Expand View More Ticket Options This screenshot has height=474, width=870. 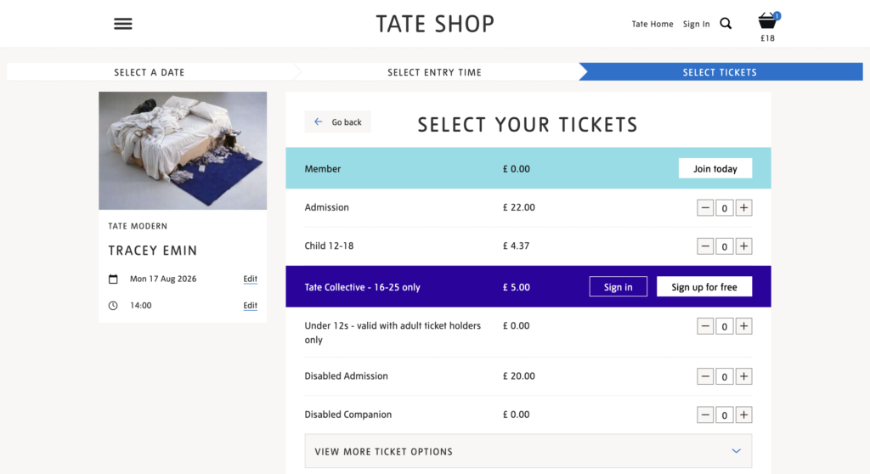point(528,451)
